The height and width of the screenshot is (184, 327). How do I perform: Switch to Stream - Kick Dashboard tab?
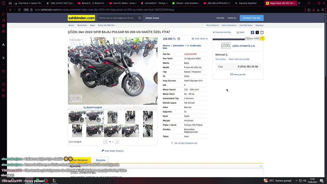pyautogui.click(x=186, y=3)
